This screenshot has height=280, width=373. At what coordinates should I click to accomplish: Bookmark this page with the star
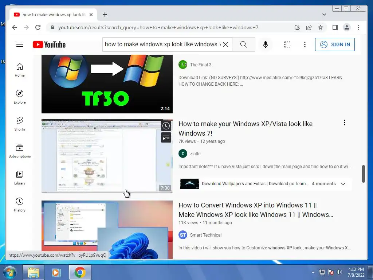click(x=321, y=27)
